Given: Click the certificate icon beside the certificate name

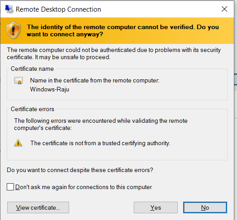Looking at the screenshot, I should tap(18, 81).
